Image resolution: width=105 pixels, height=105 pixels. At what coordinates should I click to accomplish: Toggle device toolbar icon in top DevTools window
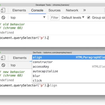click(x=3, y=10)
